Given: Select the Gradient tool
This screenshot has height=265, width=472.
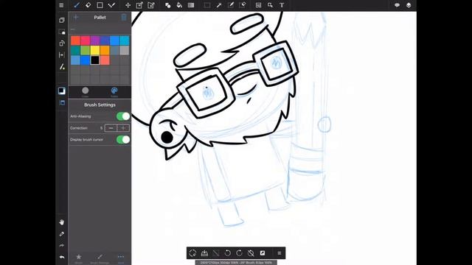Looking at the screenshot, I should tap(191, 5).
